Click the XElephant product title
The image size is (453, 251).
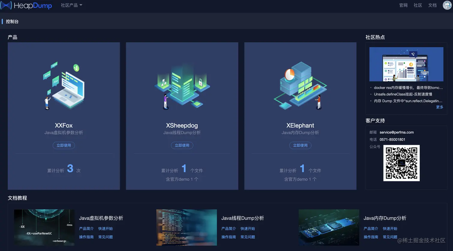tap(300, 125)
